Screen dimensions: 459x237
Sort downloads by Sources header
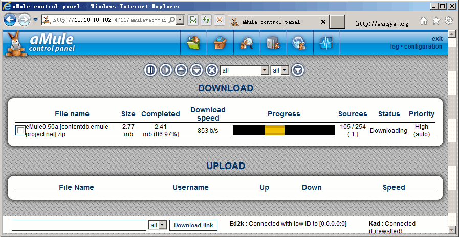tap(353, 114)
